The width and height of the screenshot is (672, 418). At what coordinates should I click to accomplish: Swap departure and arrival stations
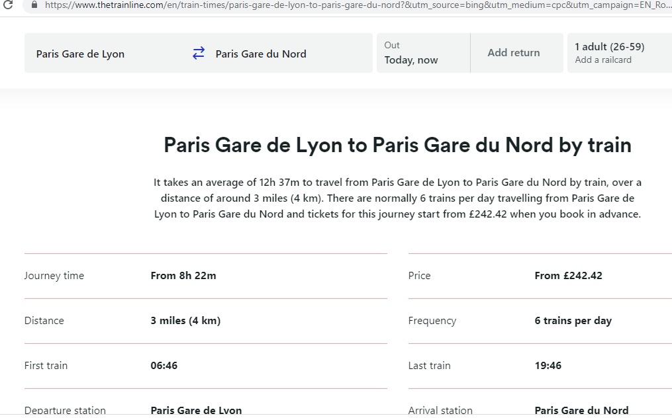pos(198,53)
